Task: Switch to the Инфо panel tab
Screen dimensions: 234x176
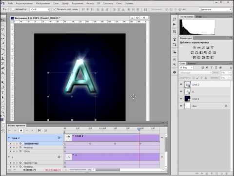Action: (x=198, y=17)
